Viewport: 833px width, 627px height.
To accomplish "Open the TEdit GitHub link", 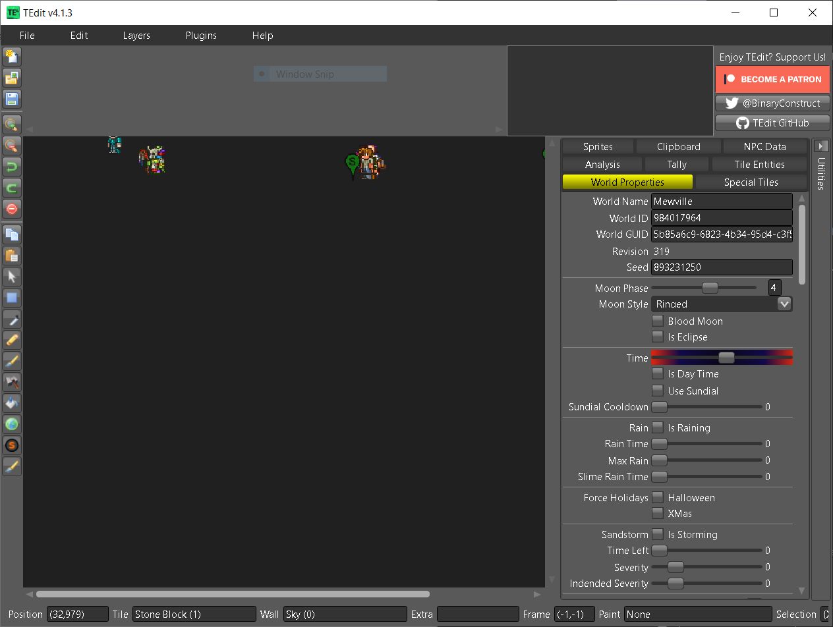I will tap(772, 123).
